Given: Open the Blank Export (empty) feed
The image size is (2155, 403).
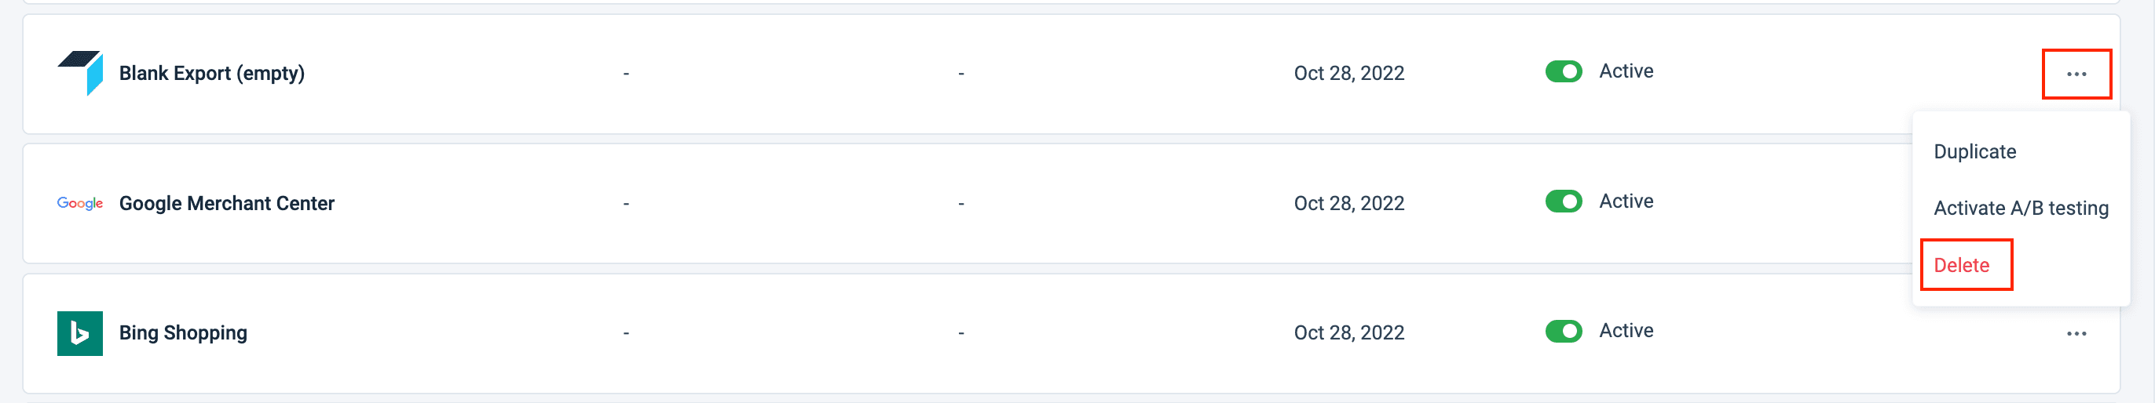Looking at the screenshot, I should click(212, 74).
